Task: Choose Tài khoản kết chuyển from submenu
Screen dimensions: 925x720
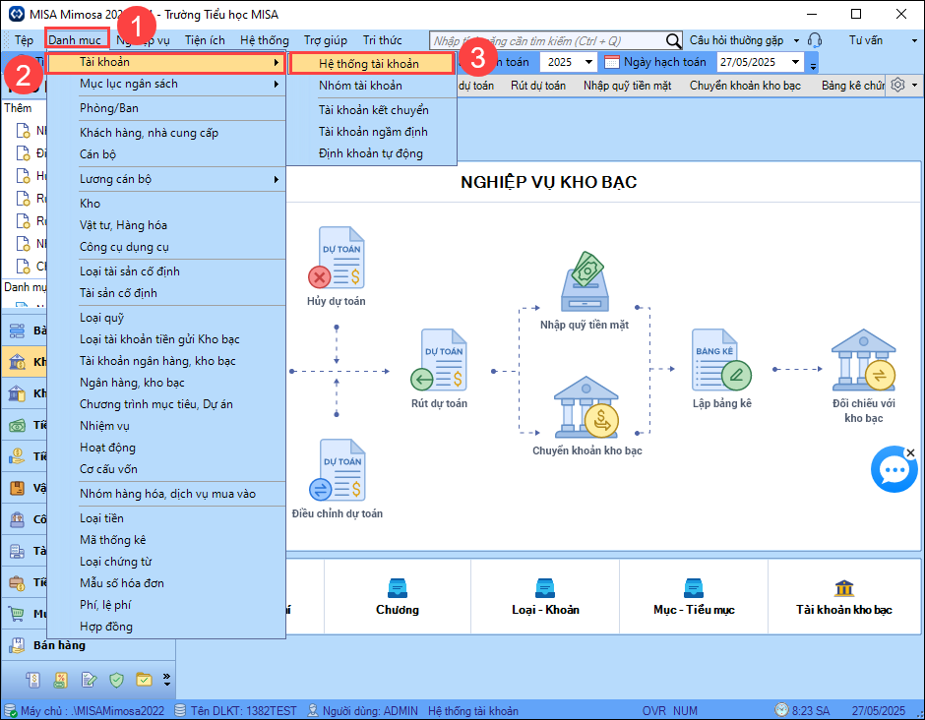Action: 372,110
